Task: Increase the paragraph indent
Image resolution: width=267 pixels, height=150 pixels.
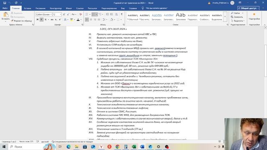Action: pos(111,14)
